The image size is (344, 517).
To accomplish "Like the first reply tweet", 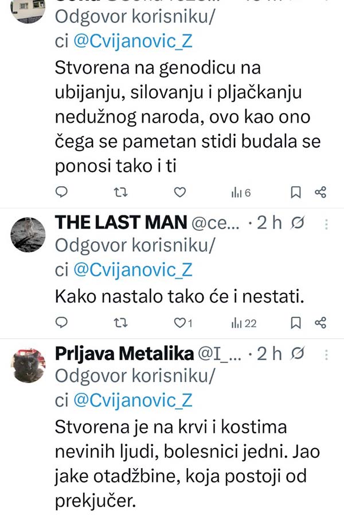I will (x=180, y=192).
